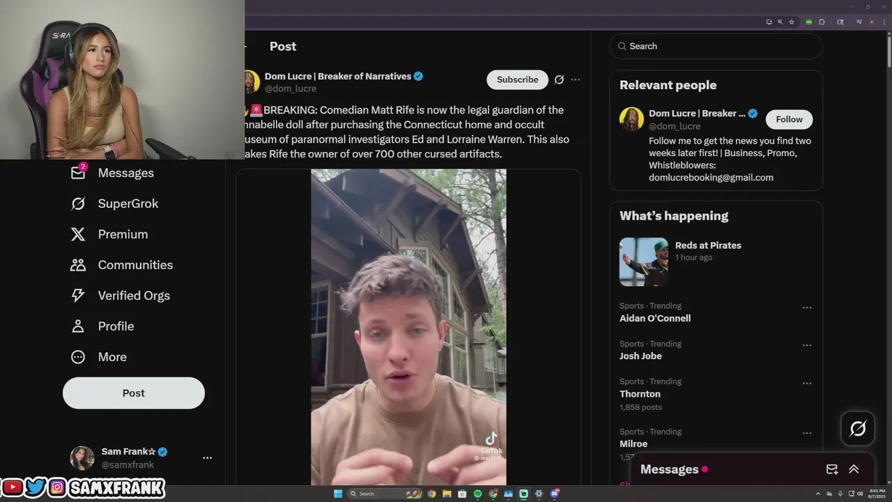The image size is (892, 502).
Task: Click the Profile person icon
Action: pyautogui.click(x=78, y=326)
